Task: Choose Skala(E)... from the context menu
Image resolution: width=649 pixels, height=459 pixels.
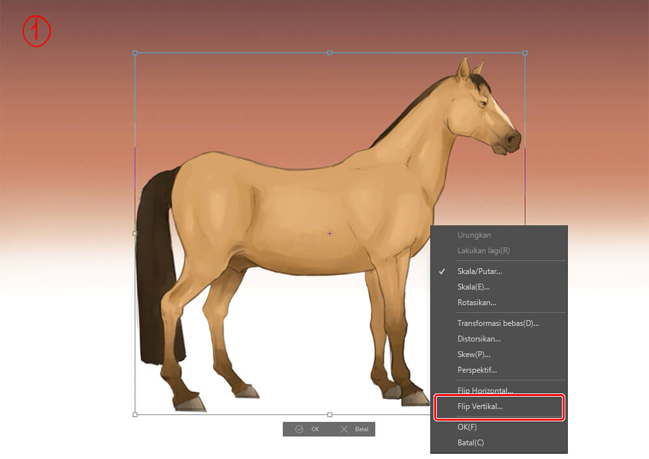Action: [x=473, y=287]
